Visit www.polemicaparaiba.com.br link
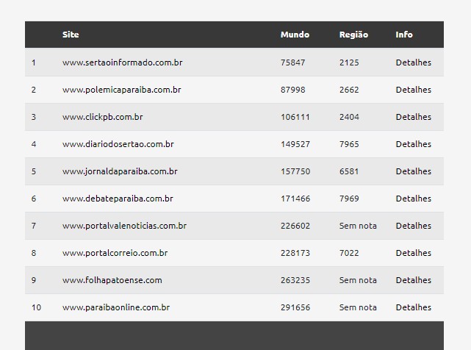Screen dimensions: 471x350 (122, 90)
